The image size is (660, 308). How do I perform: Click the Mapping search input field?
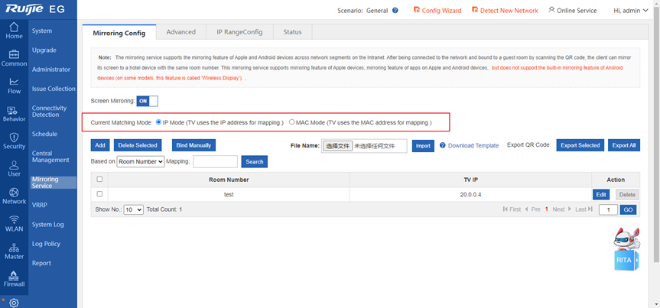(x=215, y=162)
